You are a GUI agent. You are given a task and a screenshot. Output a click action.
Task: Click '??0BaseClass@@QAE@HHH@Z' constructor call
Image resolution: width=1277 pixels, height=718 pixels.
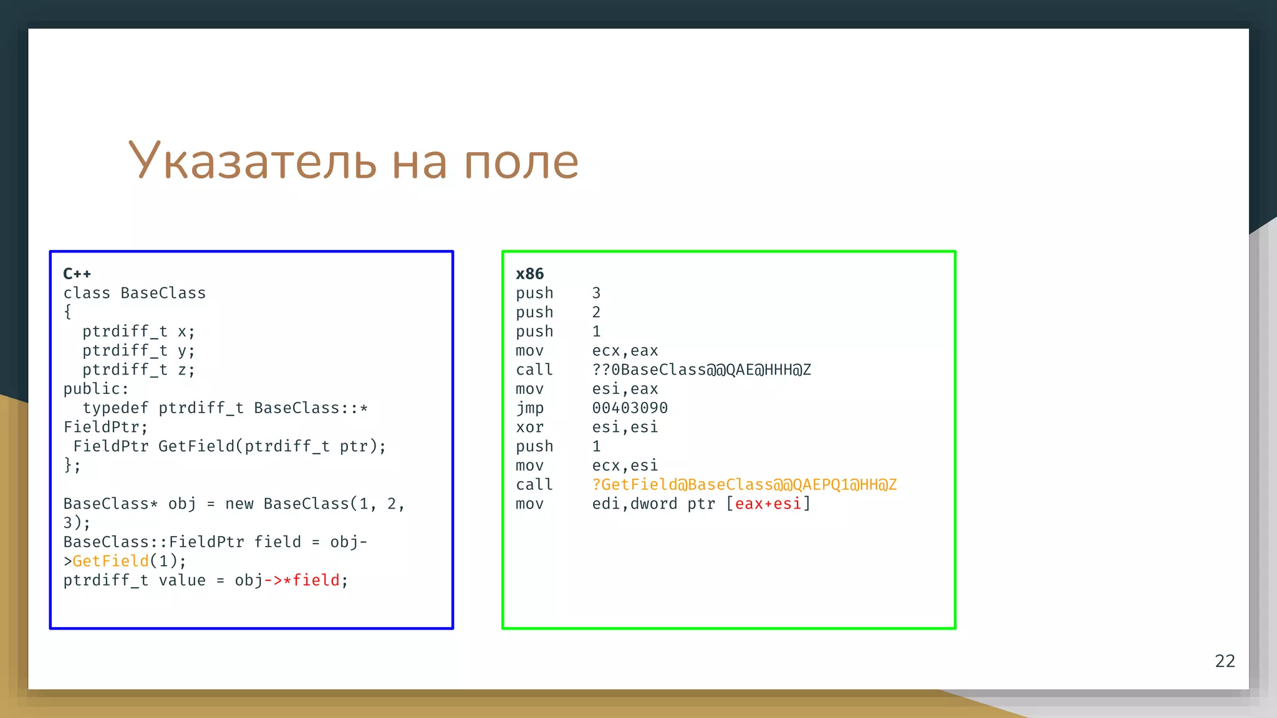pos(701,370)
